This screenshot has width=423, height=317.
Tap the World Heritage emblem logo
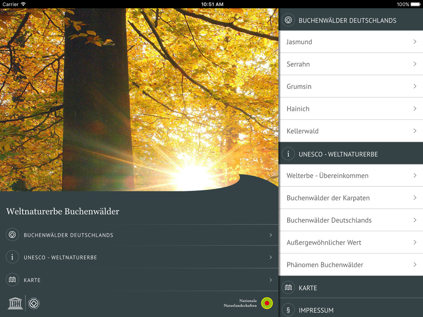34,303
